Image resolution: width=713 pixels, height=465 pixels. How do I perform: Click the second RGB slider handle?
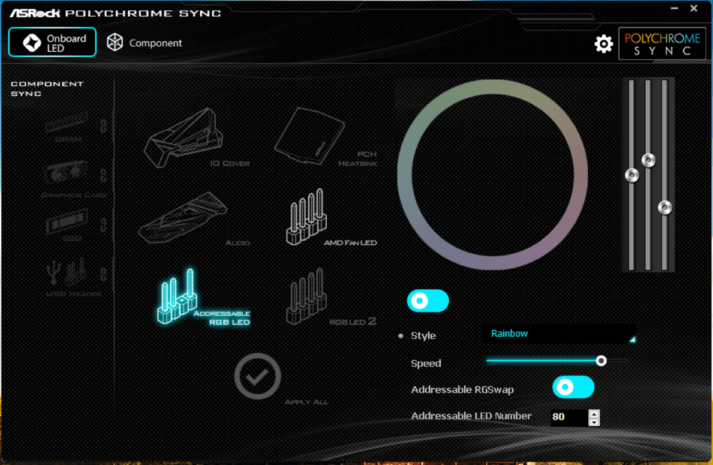tap(648, 160)
